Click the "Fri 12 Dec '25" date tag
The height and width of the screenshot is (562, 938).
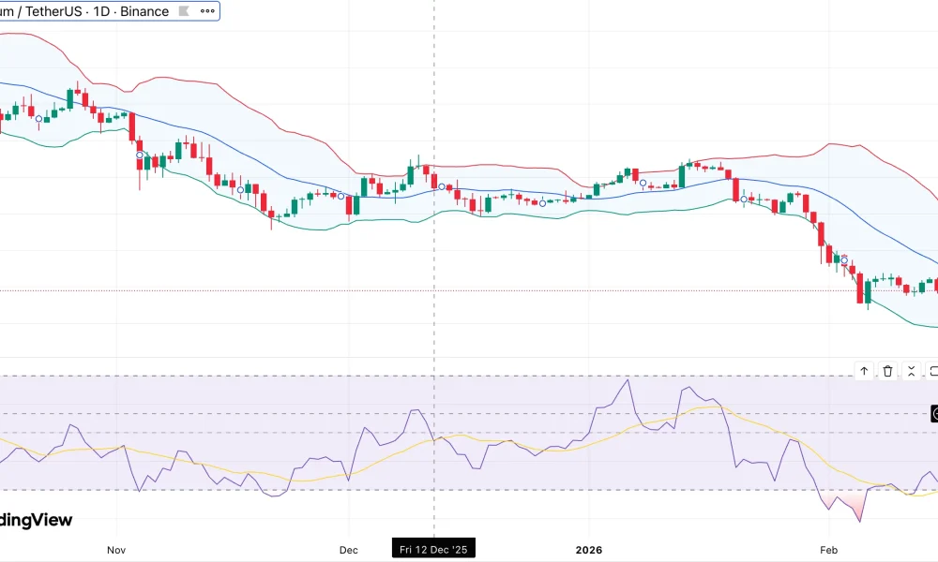pos(432,548)
